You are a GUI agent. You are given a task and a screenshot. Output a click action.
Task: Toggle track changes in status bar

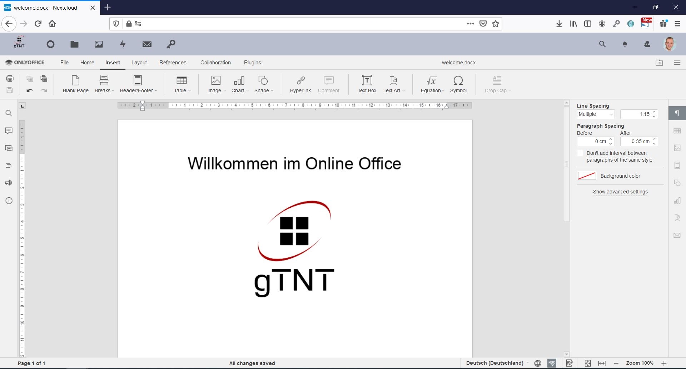(570, 363)
